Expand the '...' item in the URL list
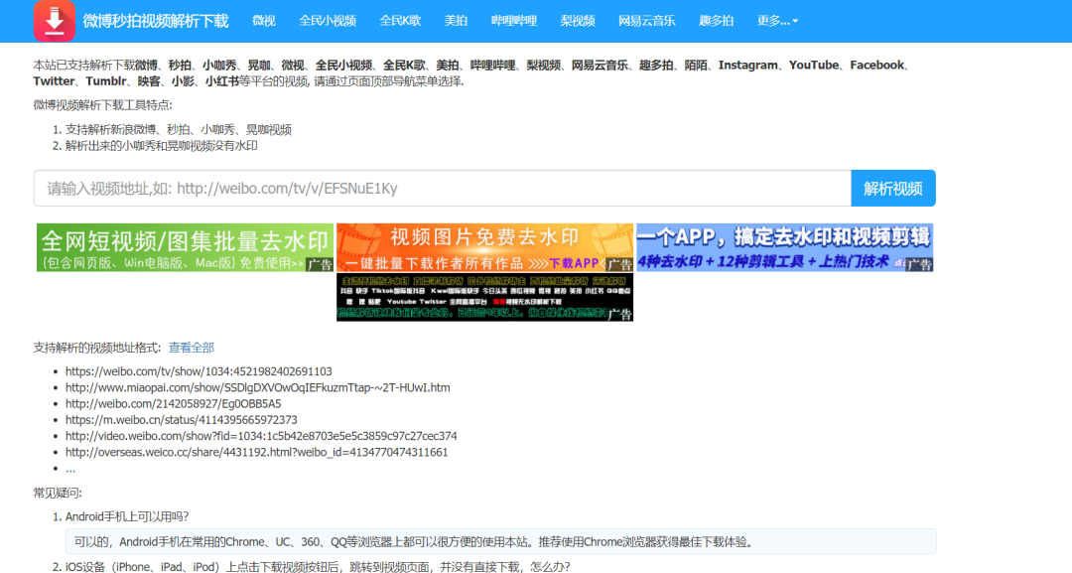 click(70, 468)
